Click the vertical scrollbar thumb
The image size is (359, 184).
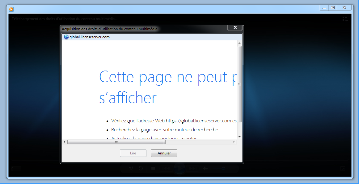[x=239, y=84]
